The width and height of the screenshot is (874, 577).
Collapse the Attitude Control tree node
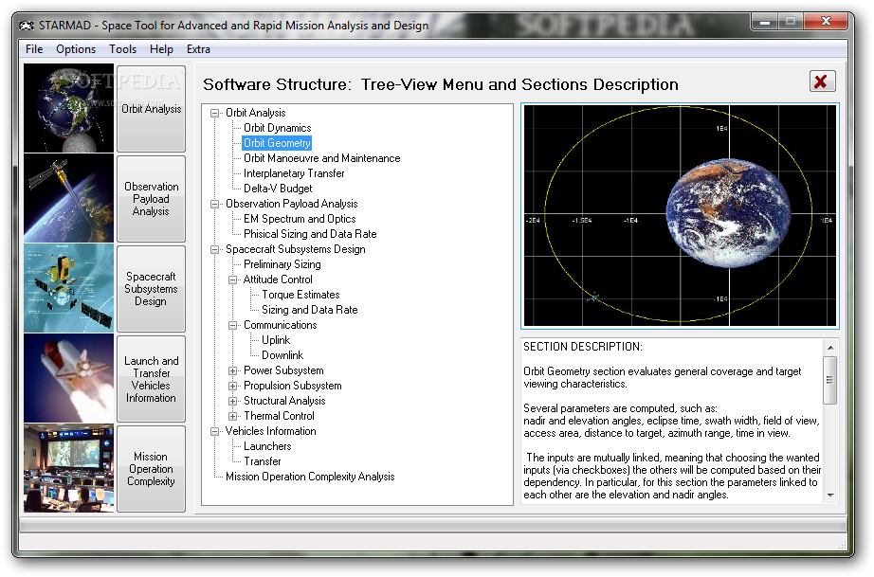tap(232, 279)
